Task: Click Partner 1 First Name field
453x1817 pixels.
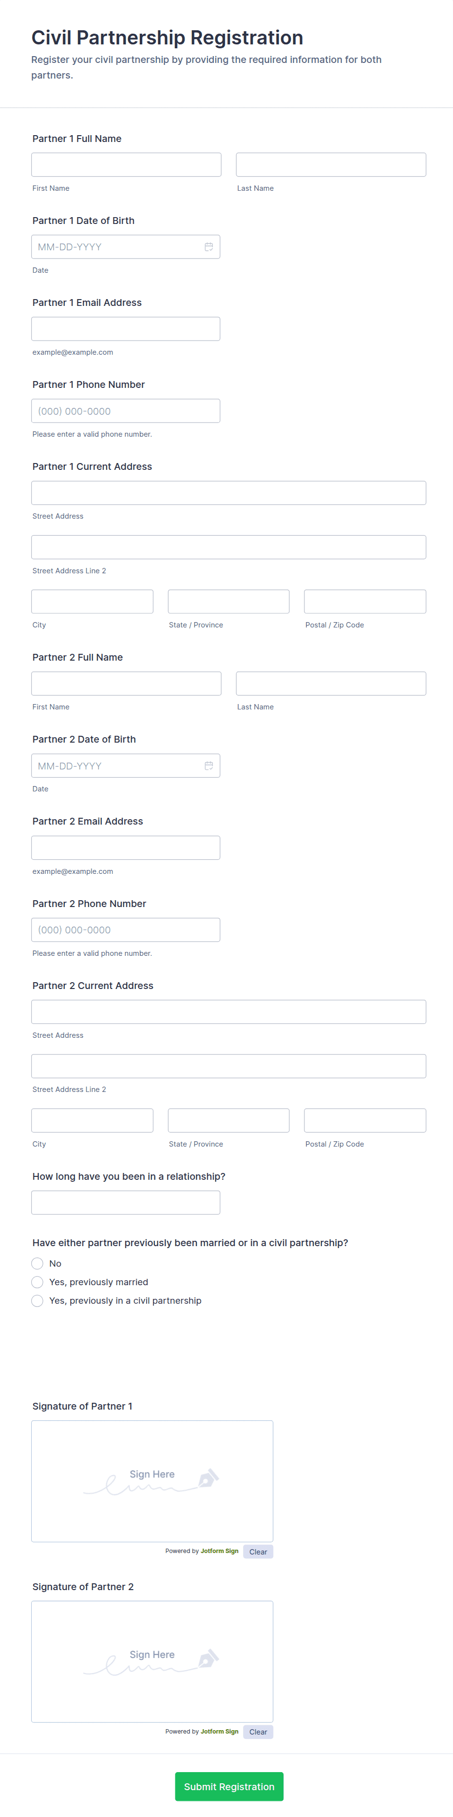Action: coord(126,165)
